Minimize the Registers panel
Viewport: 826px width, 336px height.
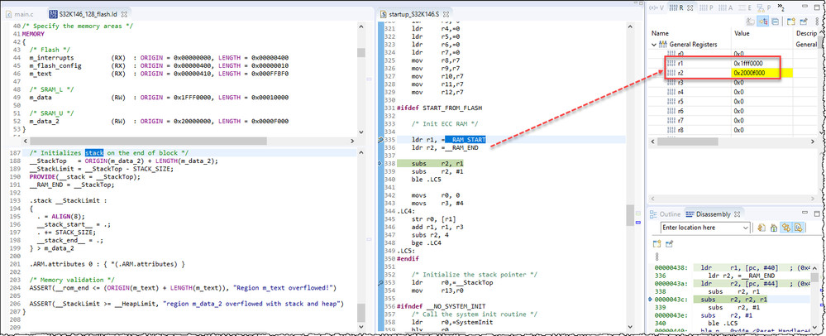tap(805, 7)
